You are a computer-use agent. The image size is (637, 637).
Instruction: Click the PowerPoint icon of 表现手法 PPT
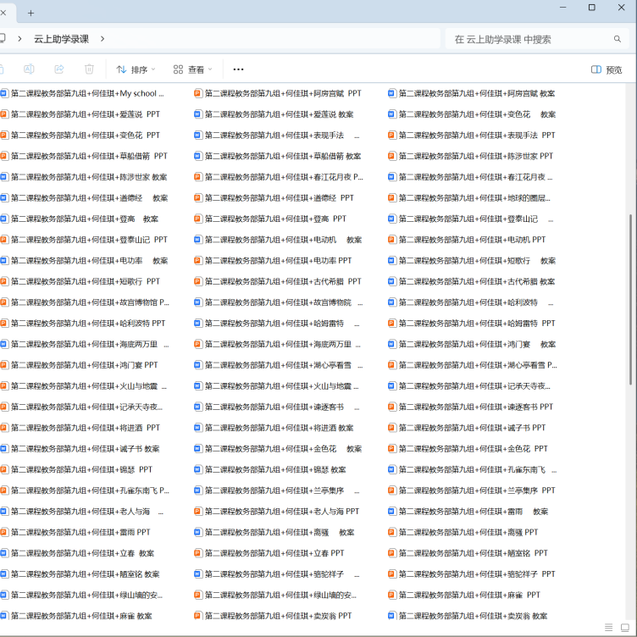pos(391,136)
